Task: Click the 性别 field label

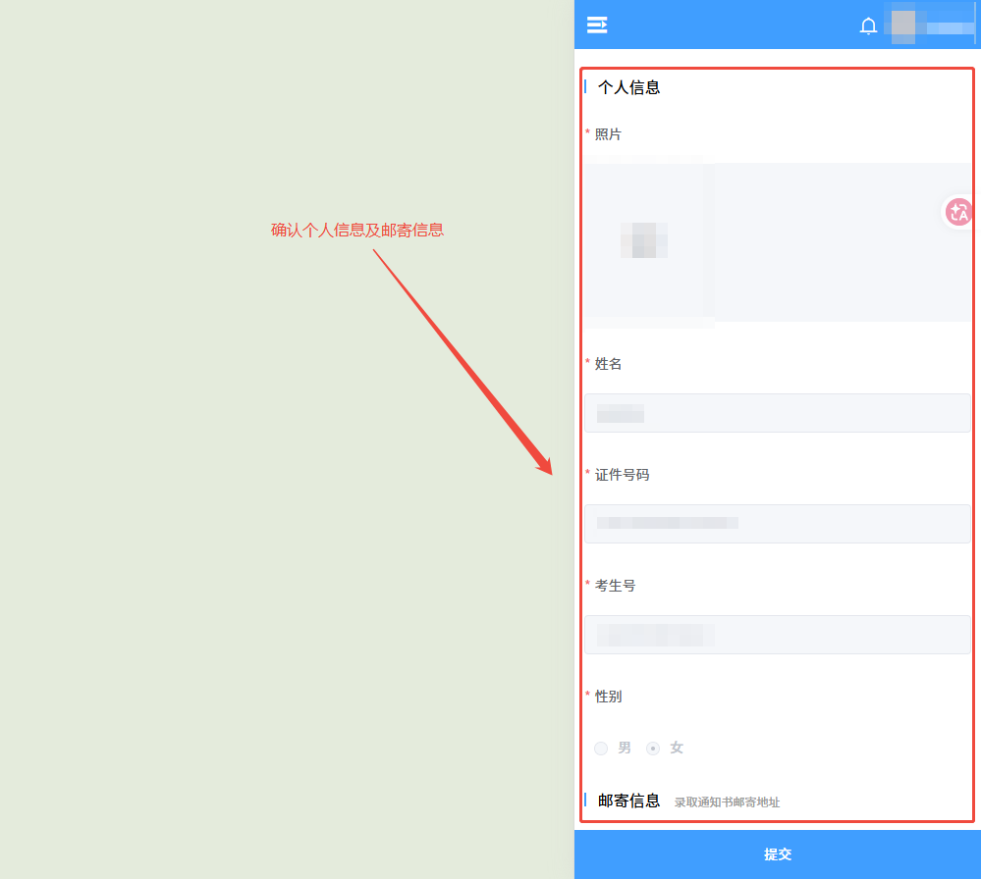Action: click(608, 697)
